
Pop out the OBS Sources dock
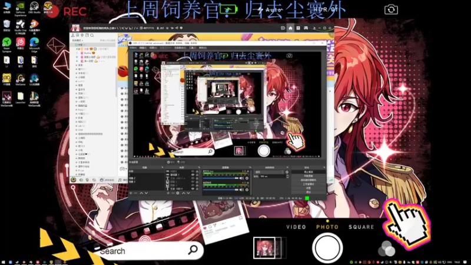coord(199,167)
